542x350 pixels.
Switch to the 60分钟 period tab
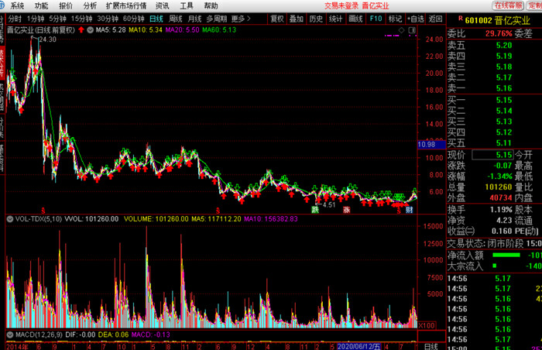coord(133,19)
